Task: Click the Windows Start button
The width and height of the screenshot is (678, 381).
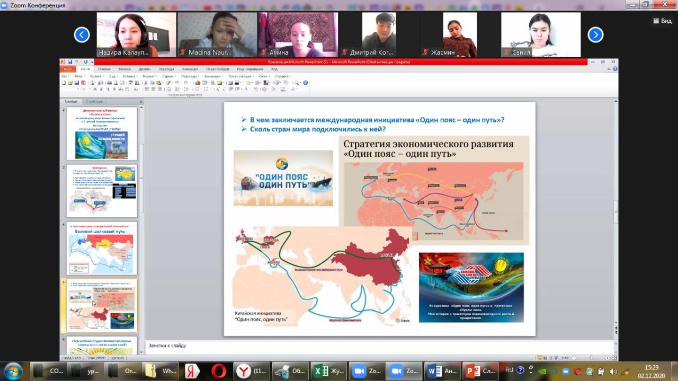Action: point(13,370)
